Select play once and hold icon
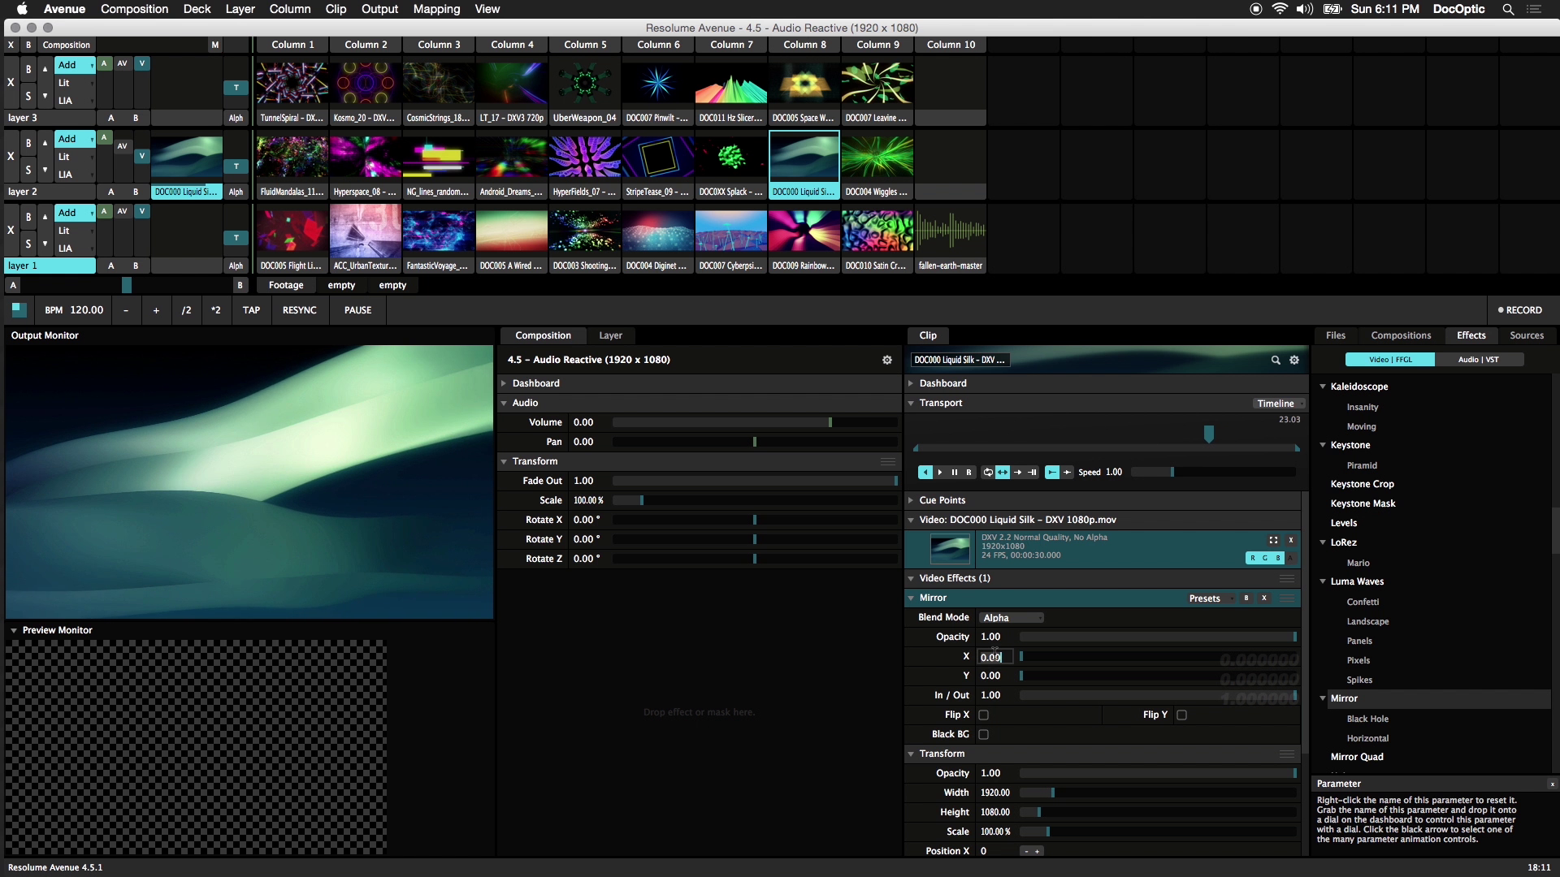This screenshot has width=1560, height=877. pos(1032,472)
